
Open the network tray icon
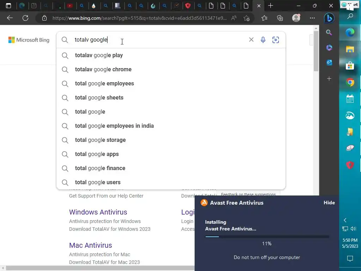coord(345,229)
